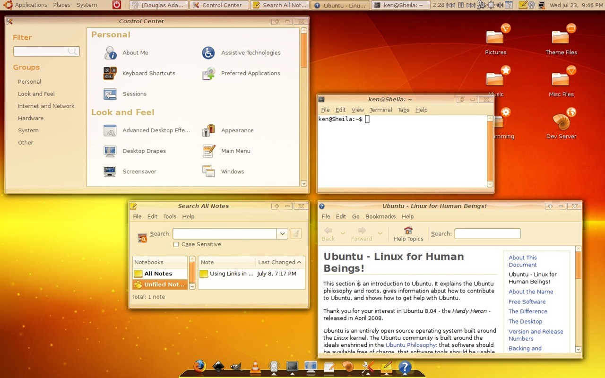This screenshot has height=378, width=605.
Task: Open the Misc Files desktop folder
Action: pos(562,82)
